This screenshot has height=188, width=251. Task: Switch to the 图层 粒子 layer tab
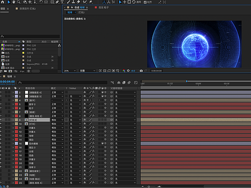[103, 7]
